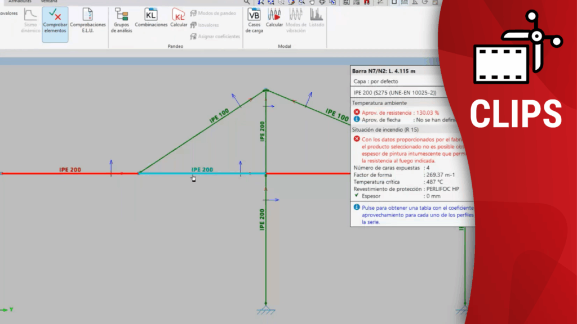Open Comprobaciones E.L.U. report
The image size is (577, 324).
click(x=88, y=22)
